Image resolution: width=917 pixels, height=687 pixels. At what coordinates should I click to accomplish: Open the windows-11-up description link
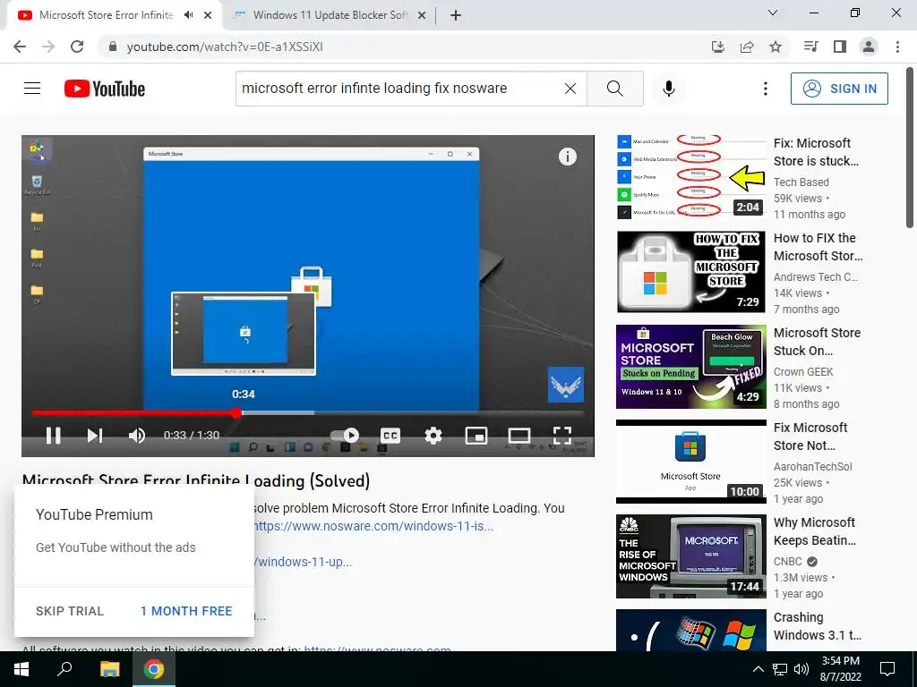pos(304,562)
